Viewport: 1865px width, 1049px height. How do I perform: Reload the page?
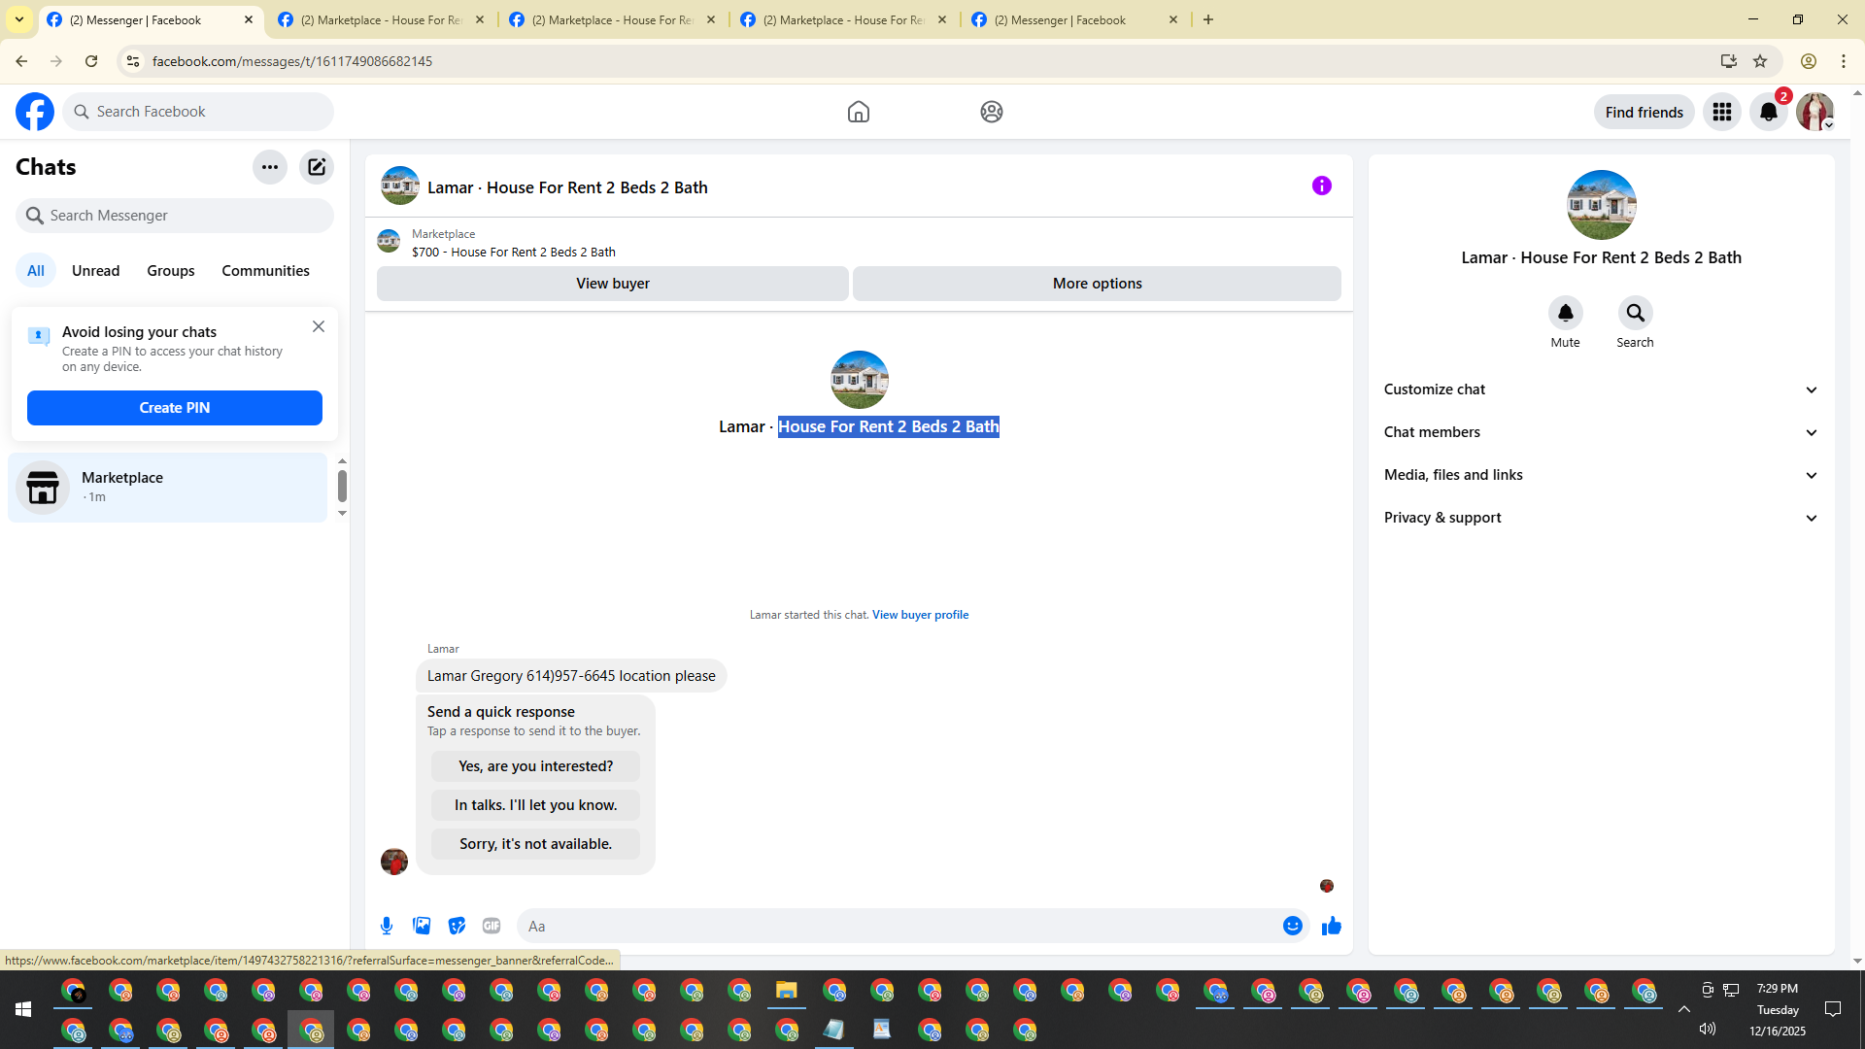(x=91, y=61)
